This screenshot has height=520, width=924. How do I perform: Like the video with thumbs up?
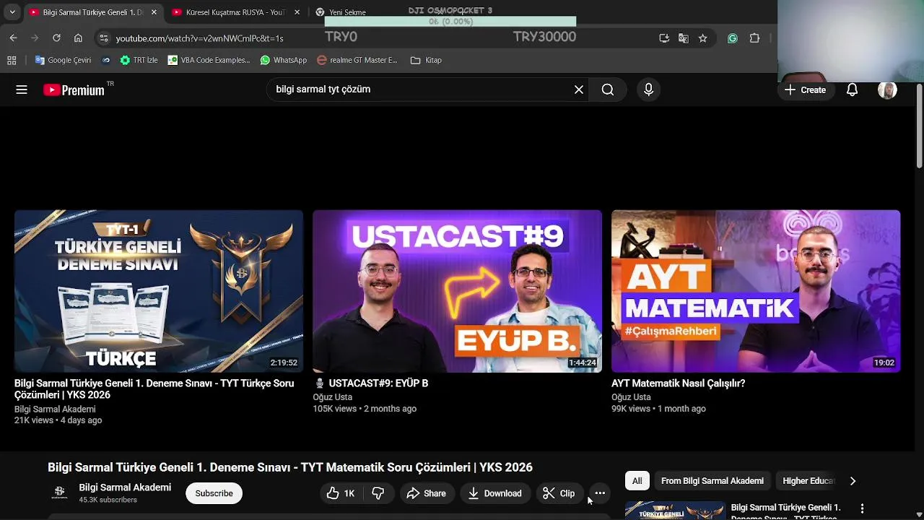point(341,493)
